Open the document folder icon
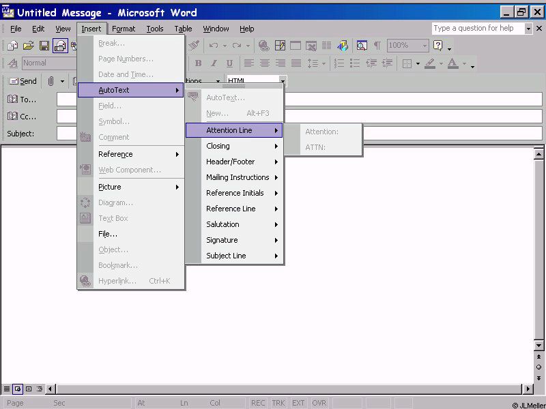546x409 pixels. [28, 46]
